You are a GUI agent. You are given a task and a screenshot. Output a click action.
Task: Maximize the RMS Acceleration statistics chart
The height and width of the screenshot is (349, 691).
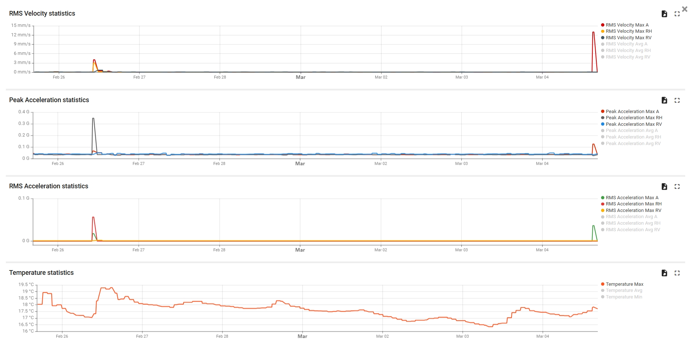677,186
